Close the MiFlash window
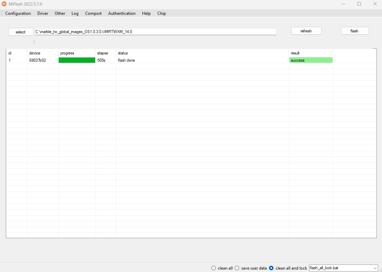This screenshot has height=272, width=382. [375, 4]
